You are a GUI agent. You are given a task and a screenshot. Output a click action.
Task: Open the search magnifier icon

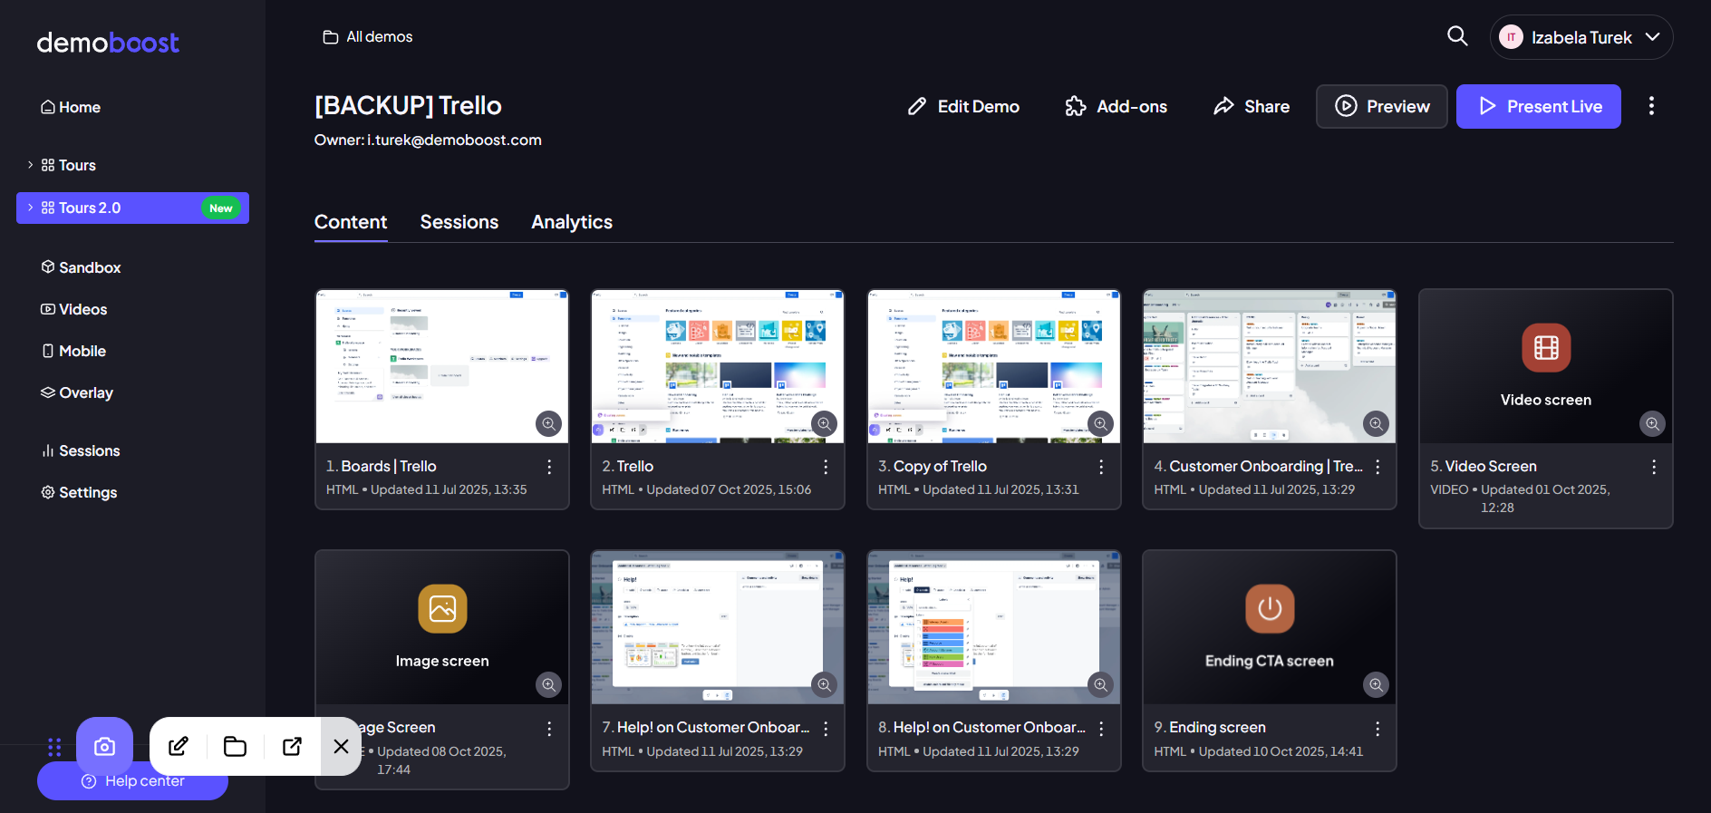(1457, 36)
